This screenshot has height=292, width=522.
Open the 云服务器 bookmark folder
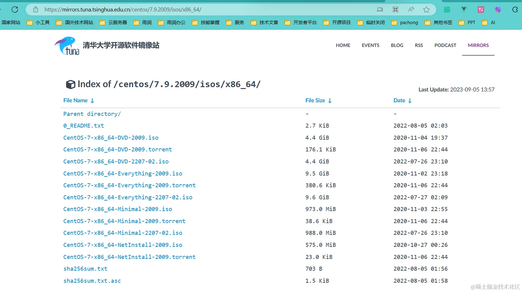(113, 23)
